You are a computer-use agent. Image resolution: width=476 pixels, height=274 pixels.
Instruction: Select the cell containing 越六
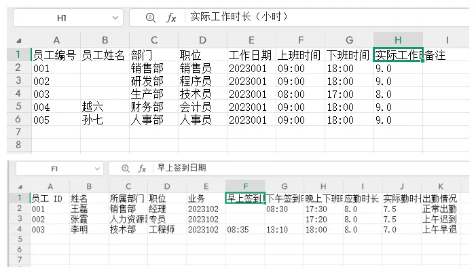click(x=105, y=107)
